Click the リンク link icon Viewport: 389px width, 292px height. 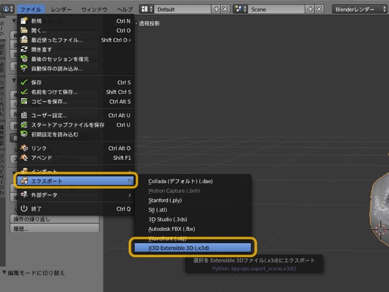[x=24, y=148]
